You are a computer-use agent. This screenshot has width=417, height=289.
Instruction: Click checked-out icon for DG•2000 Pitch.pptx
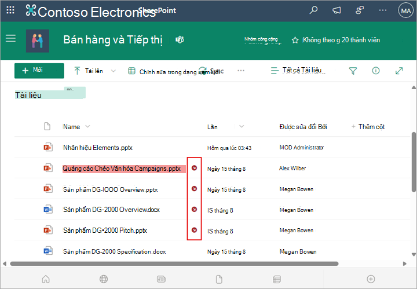pyautogui.click(x=195, y=230)
